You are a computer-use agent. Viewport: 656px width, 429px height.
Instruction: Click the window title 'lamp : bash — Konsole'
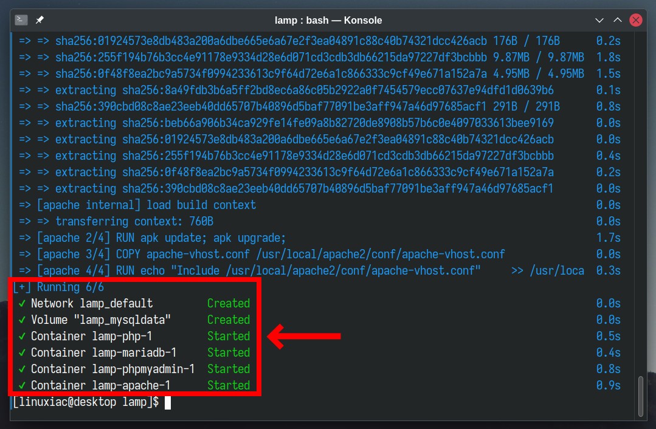pos(328,20)
